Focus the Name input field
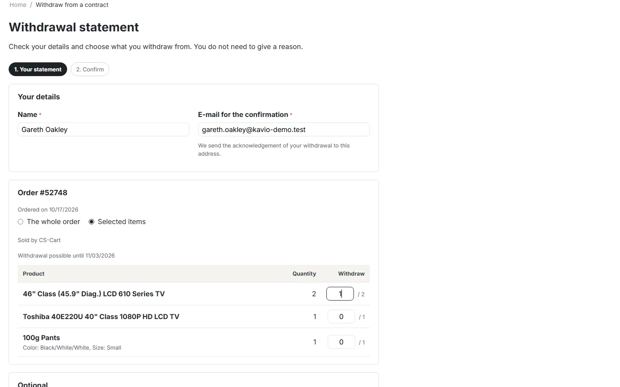The height and width of the screenshot is (387, 620). (x=103, y=129)
